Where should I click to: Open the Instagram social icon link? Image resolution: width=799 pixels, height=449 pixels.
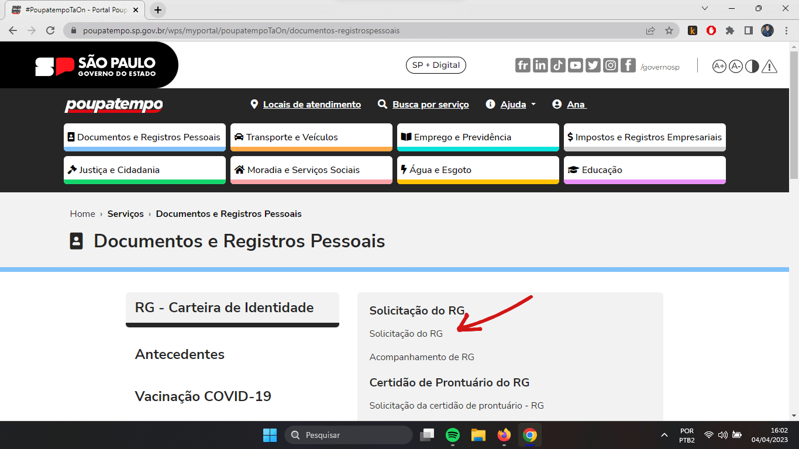(x=611, y=65)
